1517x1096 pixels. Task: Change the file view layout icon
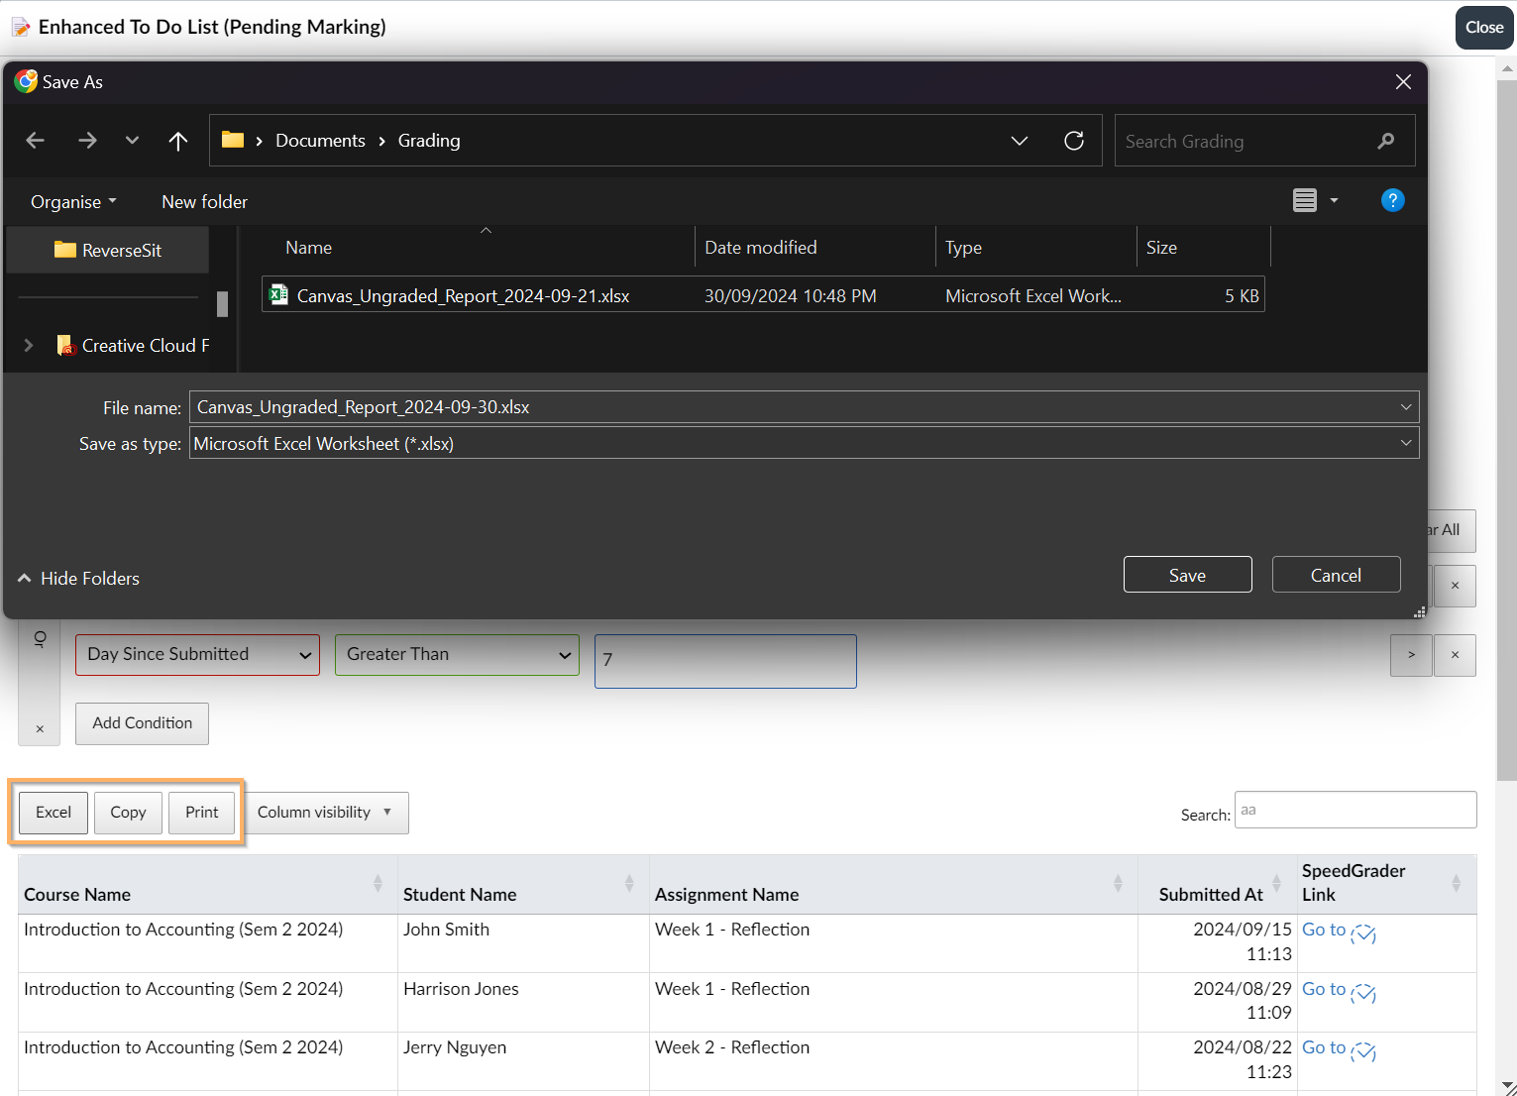click(1305, 201)
